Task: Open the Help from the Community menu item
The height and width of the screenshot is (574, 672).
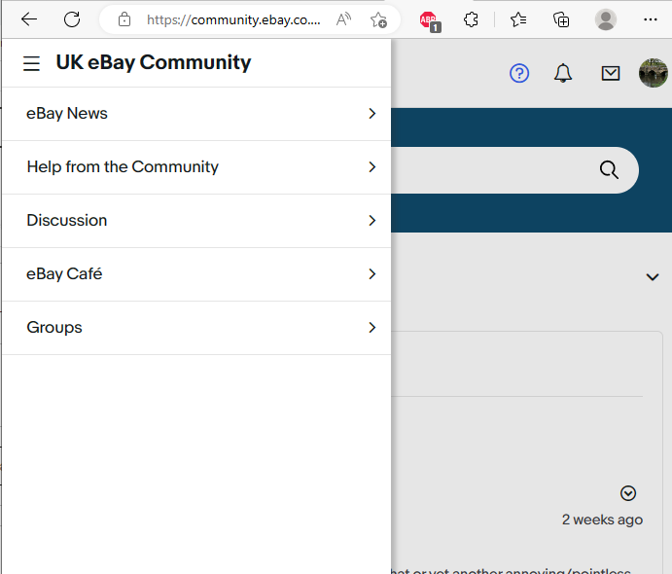Action: [196, 167]
